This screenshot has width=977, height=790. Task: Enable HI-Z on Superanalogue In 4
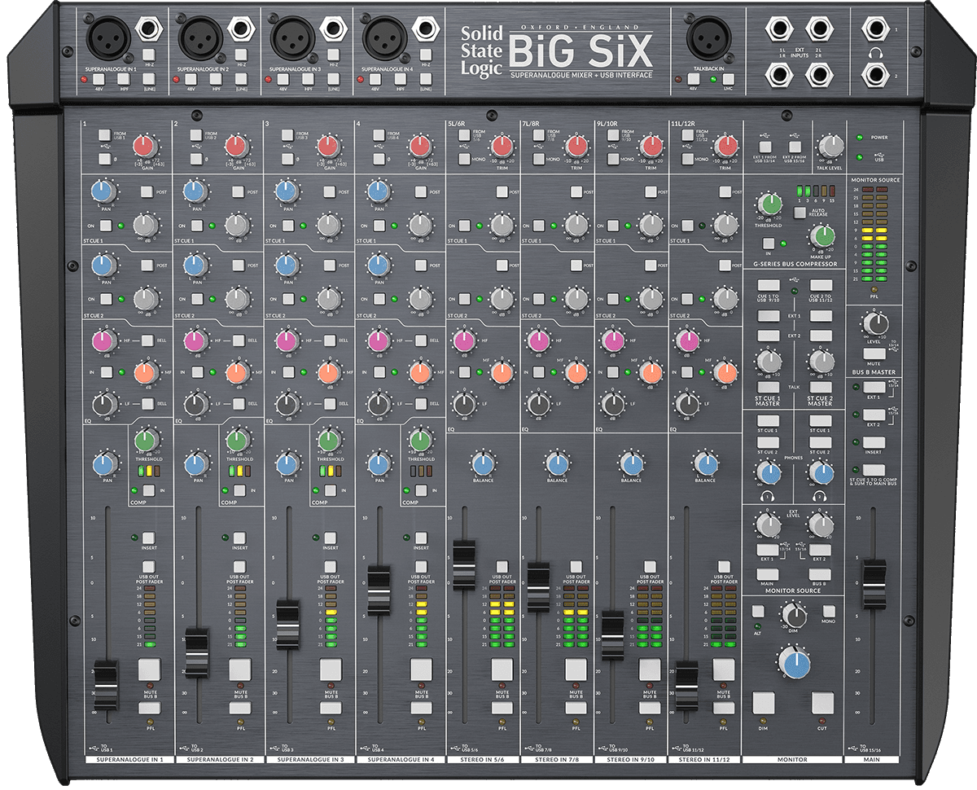coord(424,55)
